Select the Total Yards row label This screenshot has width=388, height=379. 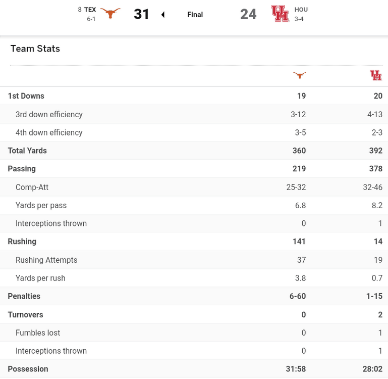tap(27, 151)
